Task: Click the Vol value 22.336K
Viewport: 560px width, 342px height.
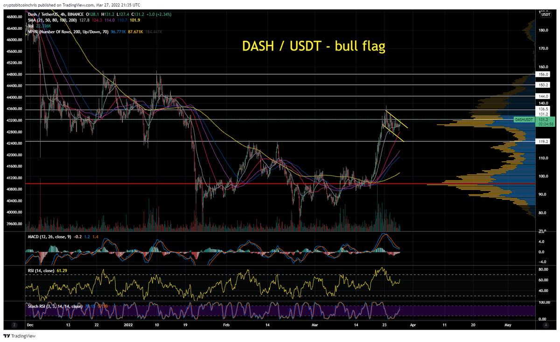Action: [x=43, y=26]
